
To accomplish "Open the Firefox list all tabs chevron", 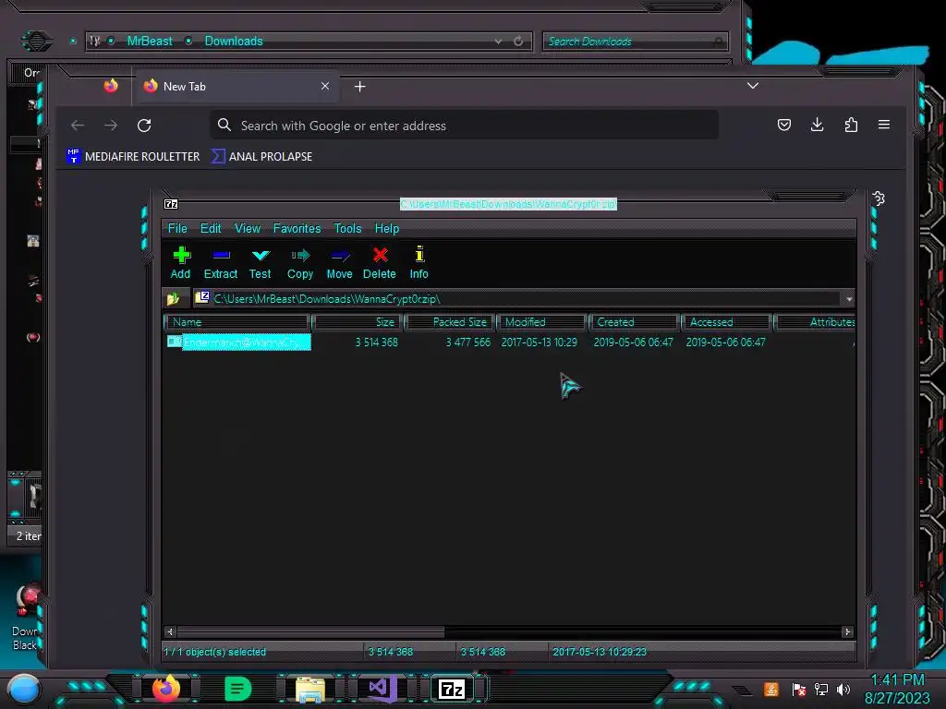I will click(752, 86).
